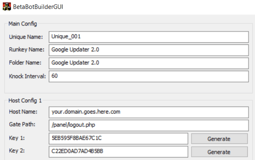The height and width of the screenshot is (160, 255).
Task: Click the Generate button for Key 2
Action: tap(220, 152)
